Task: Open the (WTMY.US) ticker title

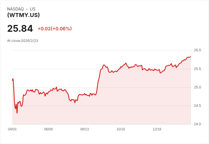Action: tap(23, 15)
